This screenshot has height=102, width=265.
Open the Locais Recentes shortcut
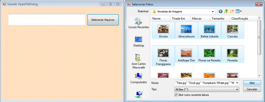[x=139, y=23]
